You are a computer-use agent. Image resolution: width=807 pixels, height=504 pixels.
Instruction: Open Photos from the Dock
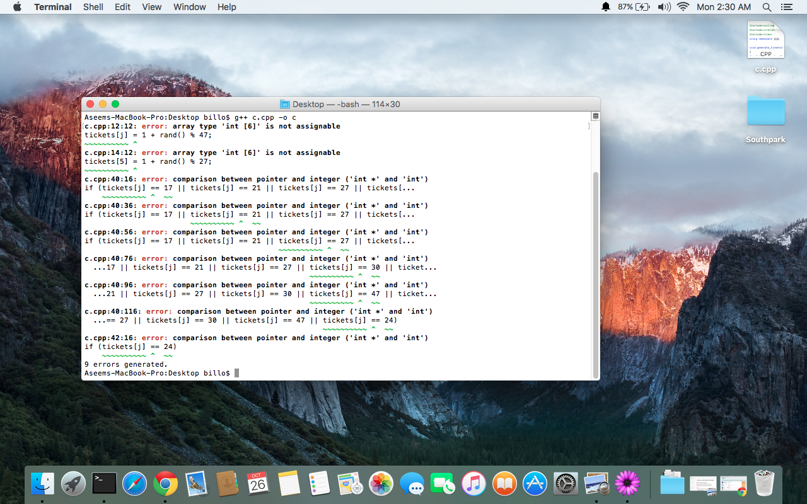pyautogui.click(x=381, y=484)
